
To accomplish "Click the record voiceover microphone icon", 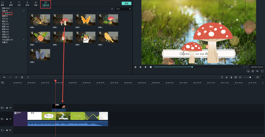I will 226,77.
